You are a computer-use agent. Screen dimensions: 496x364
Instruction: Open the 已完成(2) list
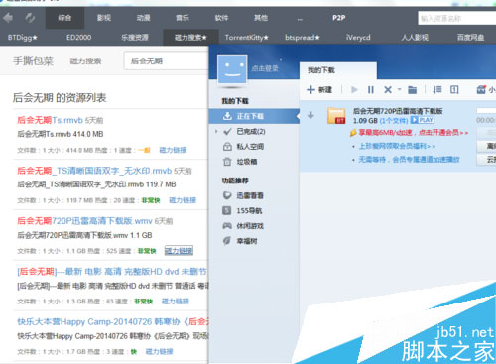251,132
